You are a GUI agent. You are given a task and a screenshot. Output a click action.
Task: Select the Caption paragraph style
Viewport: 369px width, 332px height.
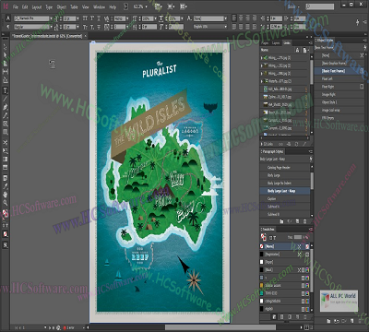coord(285,198)
